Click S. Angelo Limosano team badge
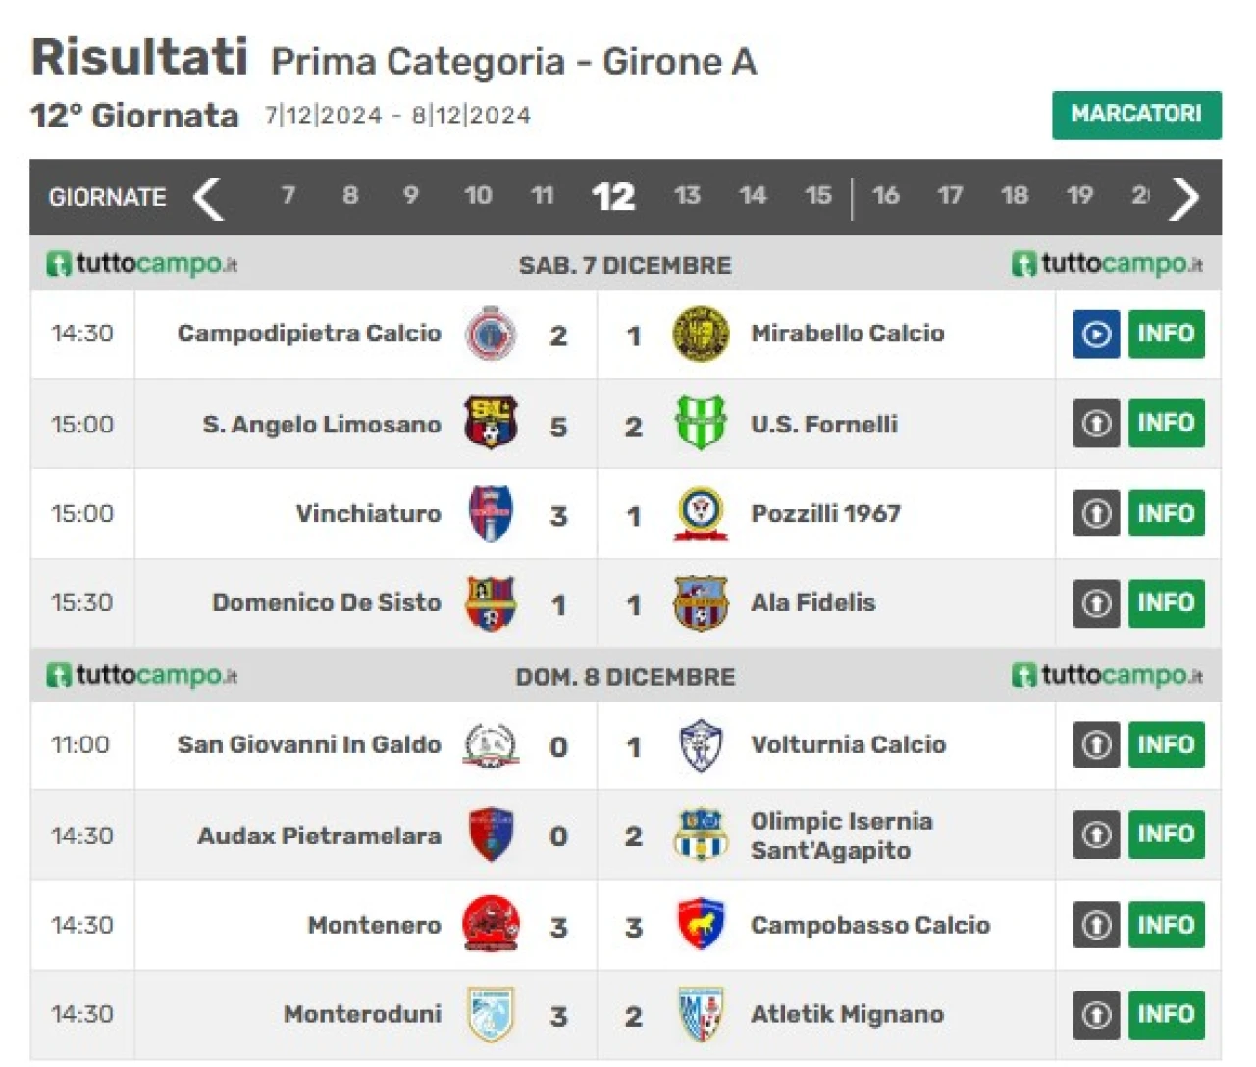Image resolution: width=1256 pixels, height=1067 pixels. pyautogui.click(x=491, y=424)
